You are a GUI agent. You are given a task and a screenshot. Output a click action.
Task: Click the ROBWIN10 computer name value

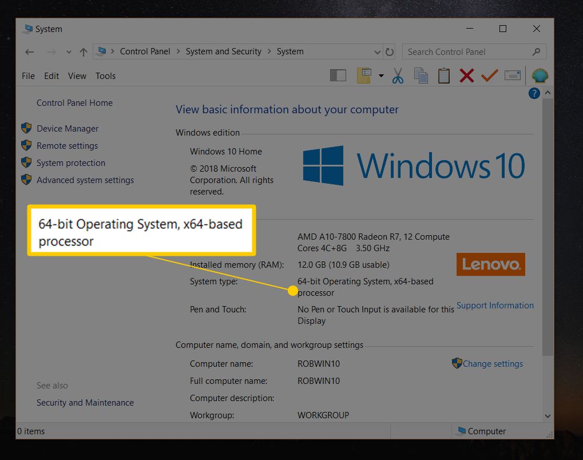pos(319,364)
